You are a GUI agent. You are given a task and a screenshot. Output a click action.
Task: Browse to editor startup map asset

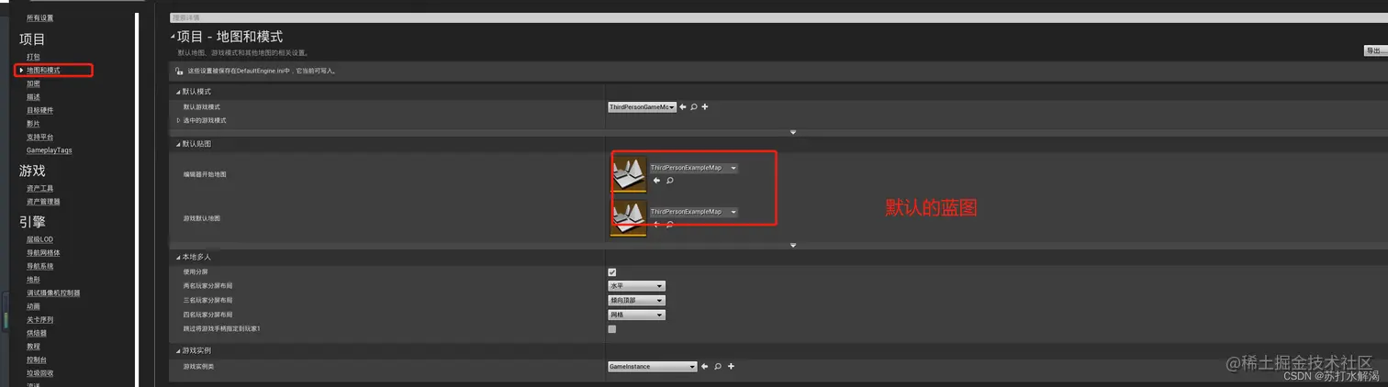tap(670, 181)
